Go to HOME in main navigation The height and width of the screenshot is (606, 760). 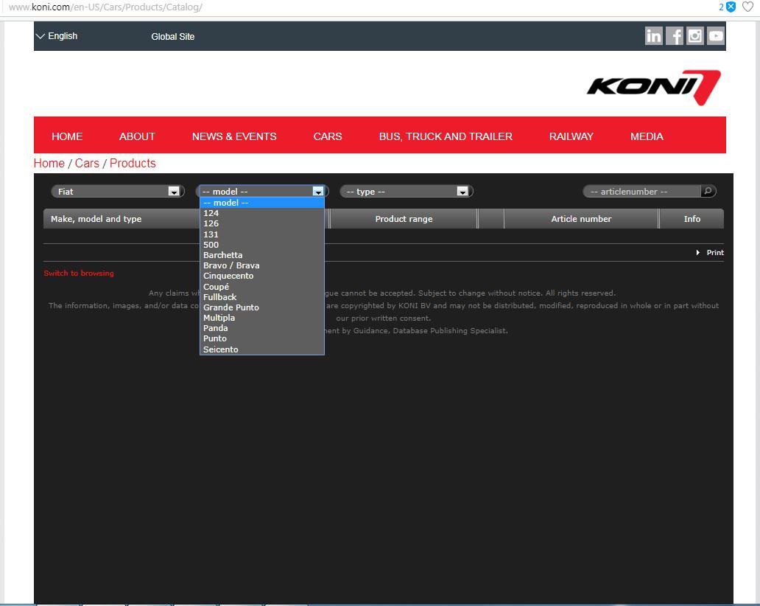point(67,136)
